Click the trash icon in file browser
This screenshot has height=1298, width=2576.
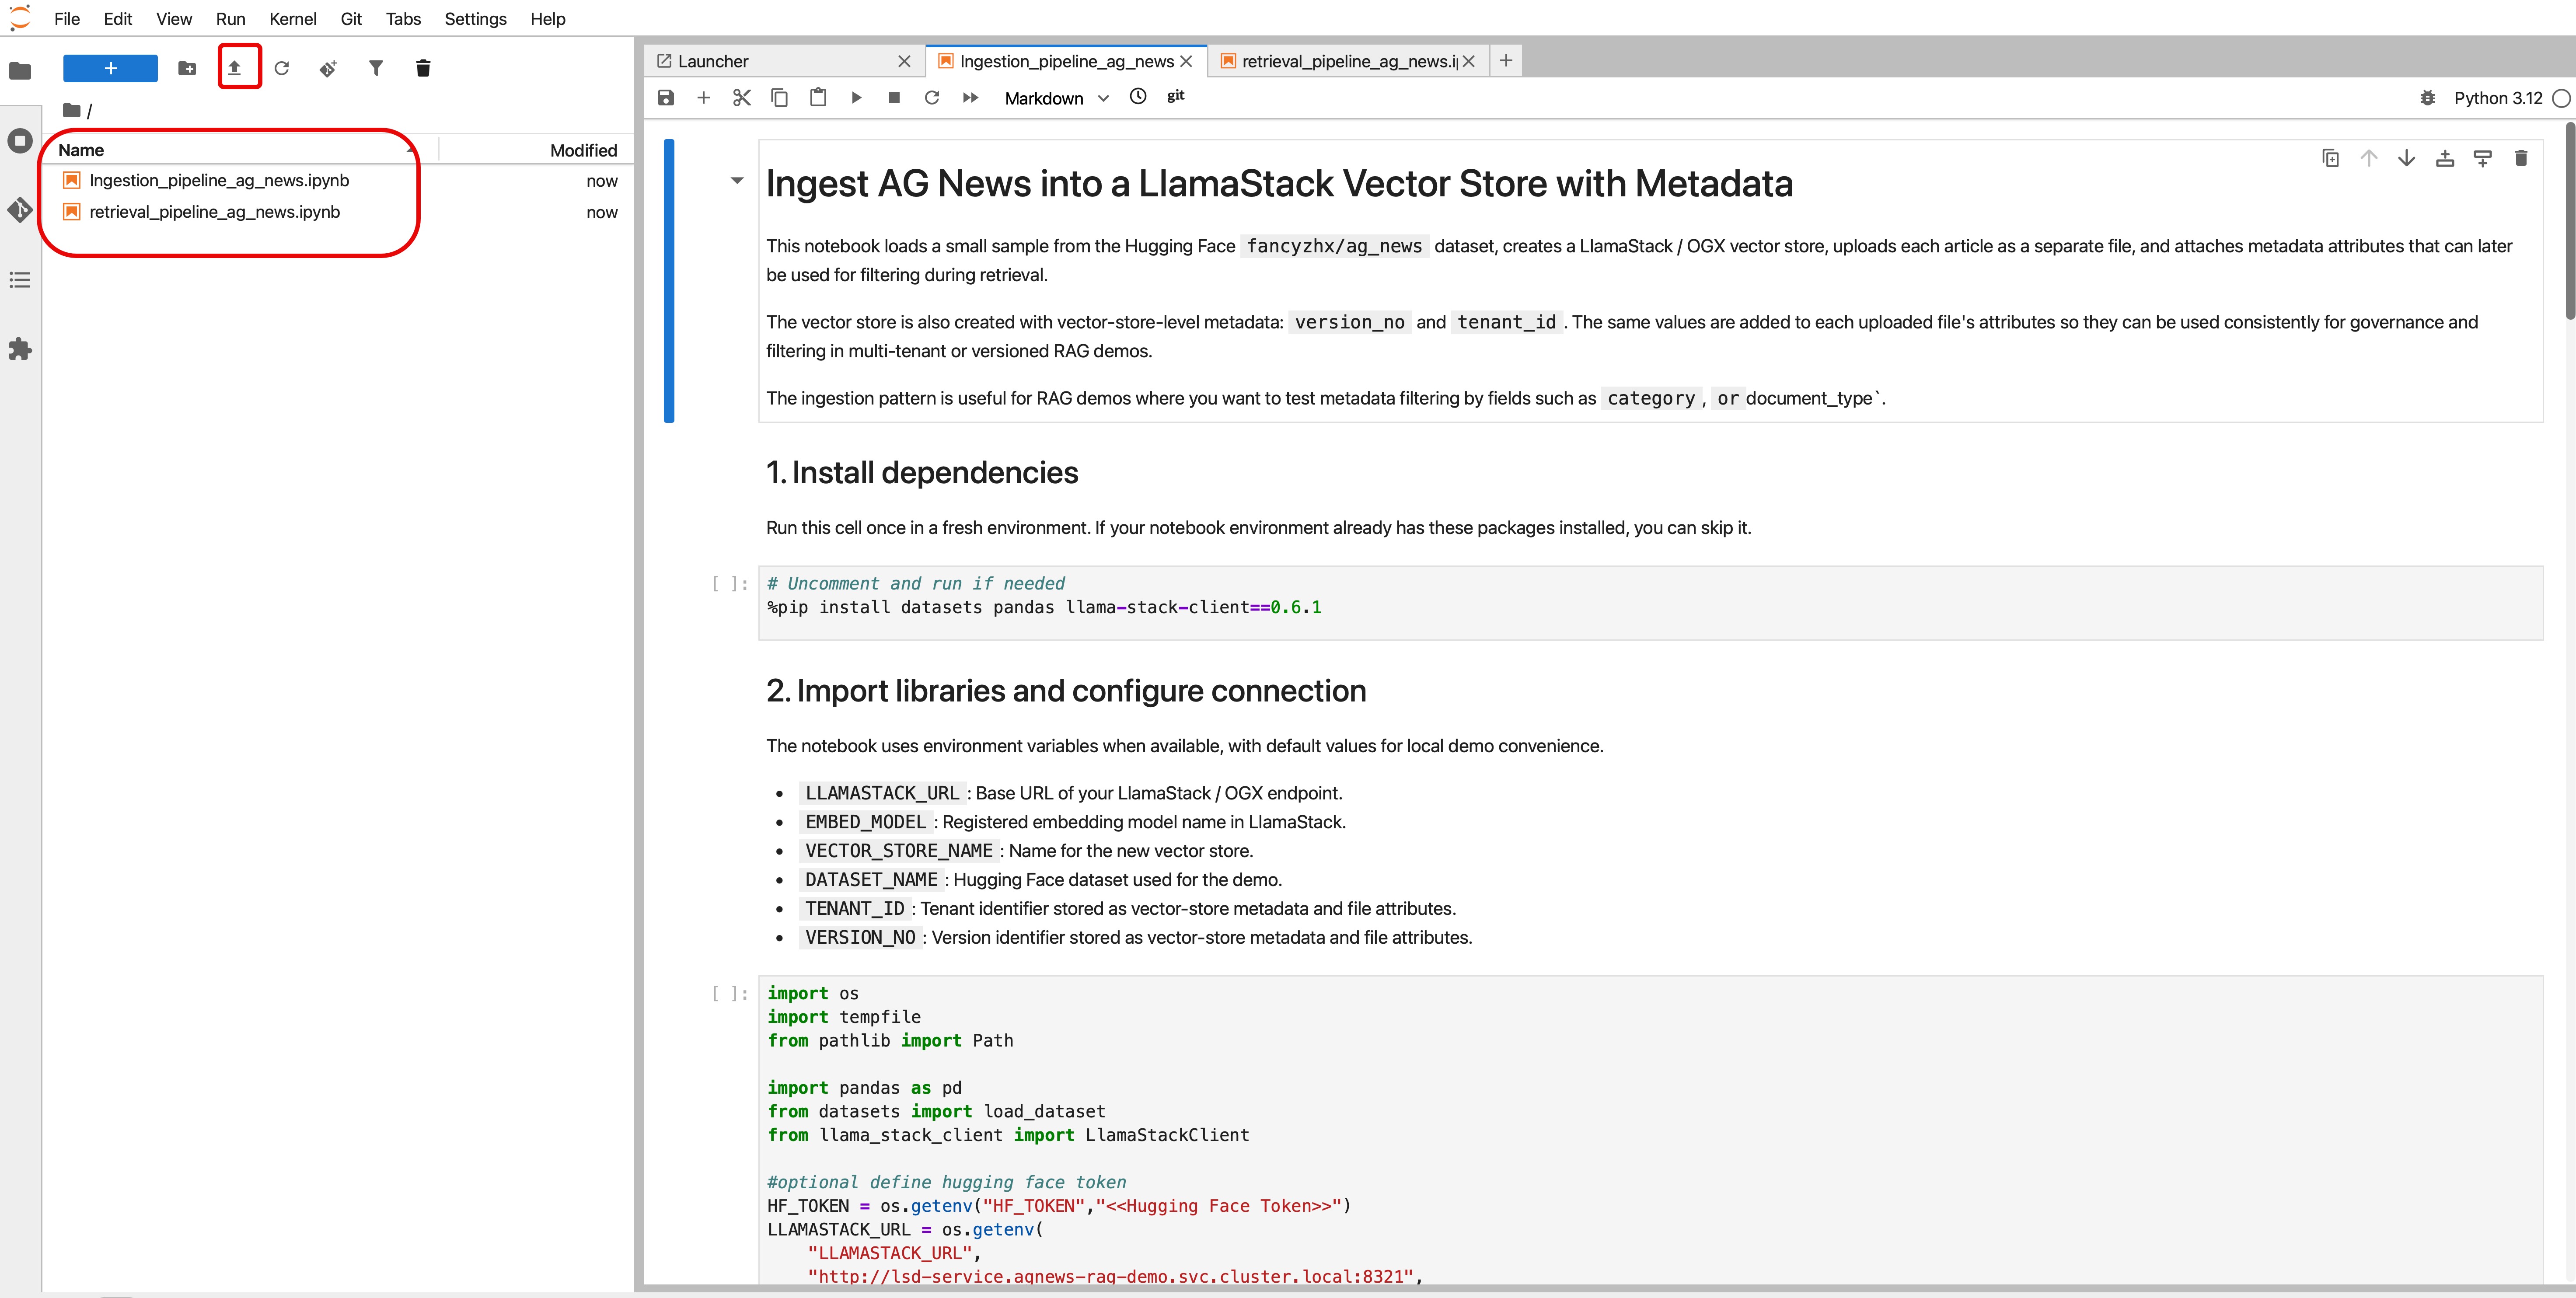(423, 68)
